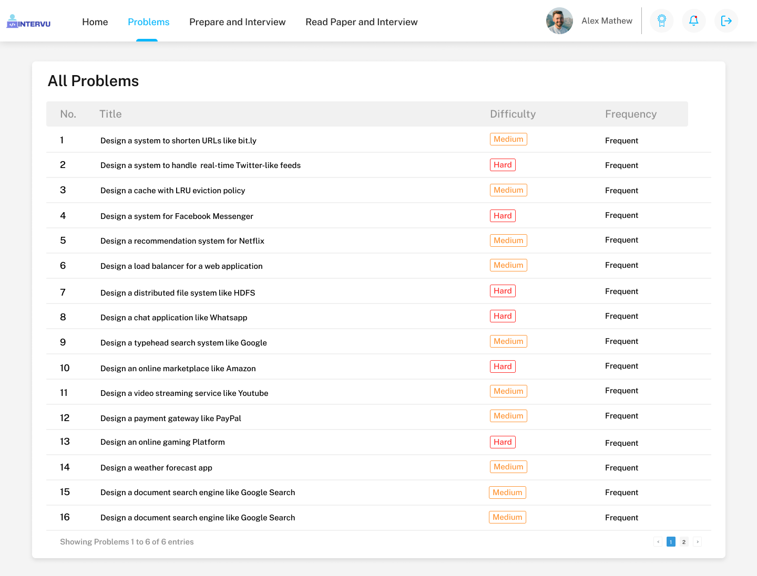Image resolution: width=757 pixels, height=576 pixels.
Task: Open the notifications bell icon
Action: click(x=694, y=21)
